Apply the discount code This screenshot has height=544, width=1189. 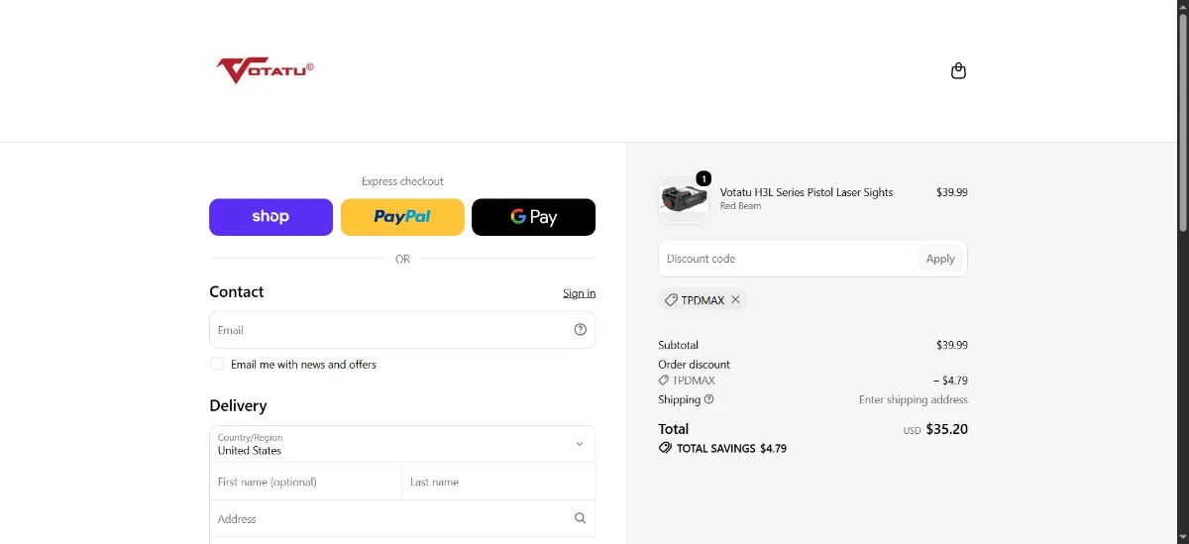pyautogui.click(x=940, y=259)
